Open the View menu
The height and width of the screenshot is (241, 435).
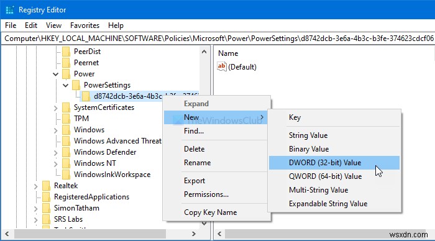53,25
